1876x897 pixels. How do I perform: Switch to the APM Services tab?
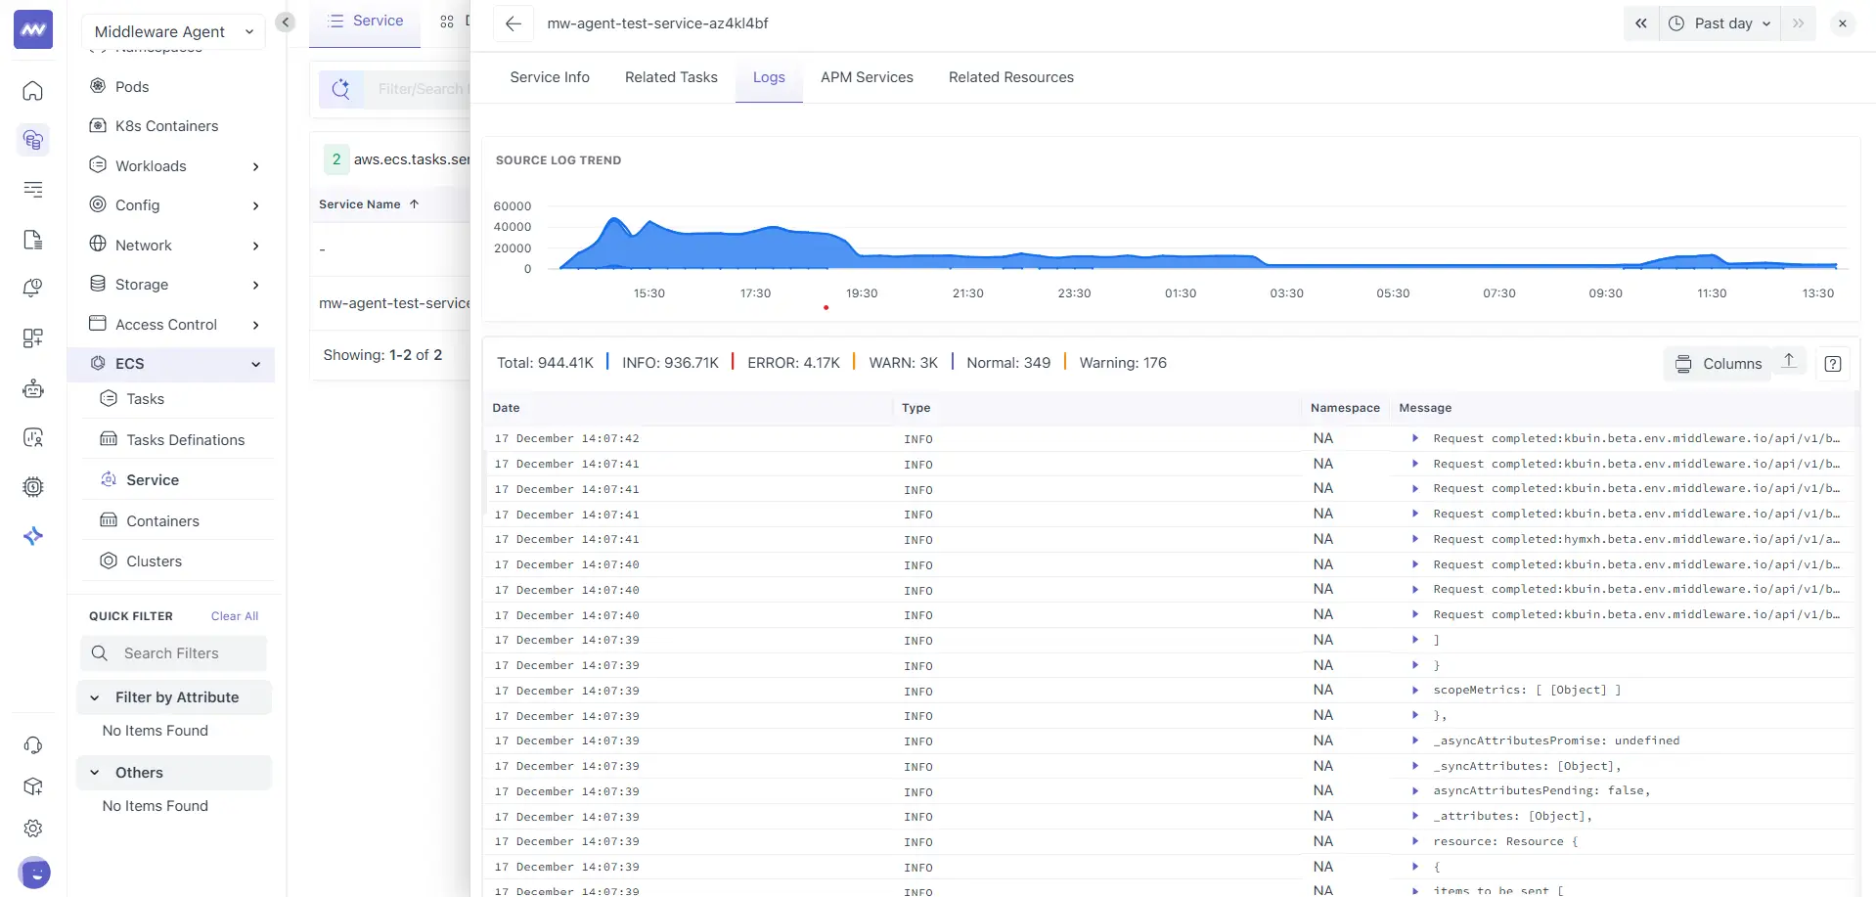(867, 77)
